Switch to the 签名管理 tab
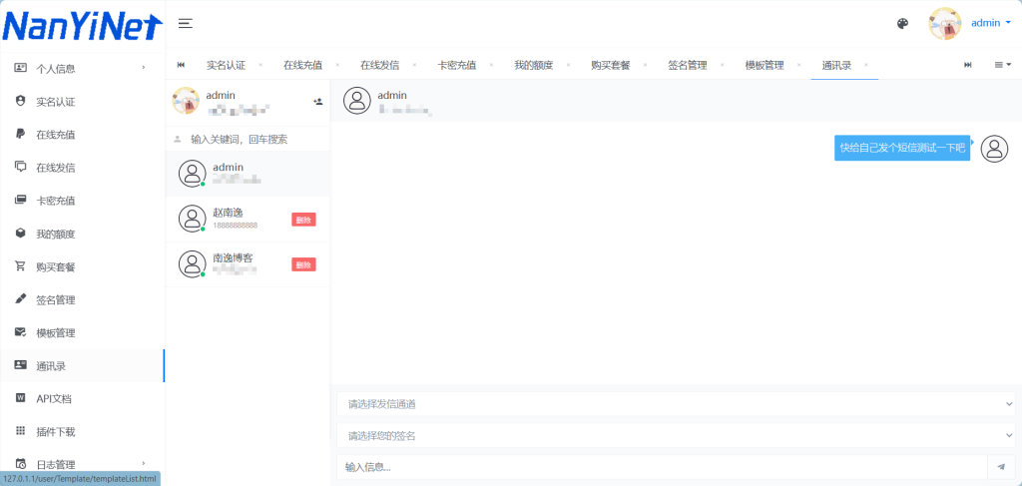Image resolution: width=1022 pixels, height=486 pixels. [x=687, y=65]
